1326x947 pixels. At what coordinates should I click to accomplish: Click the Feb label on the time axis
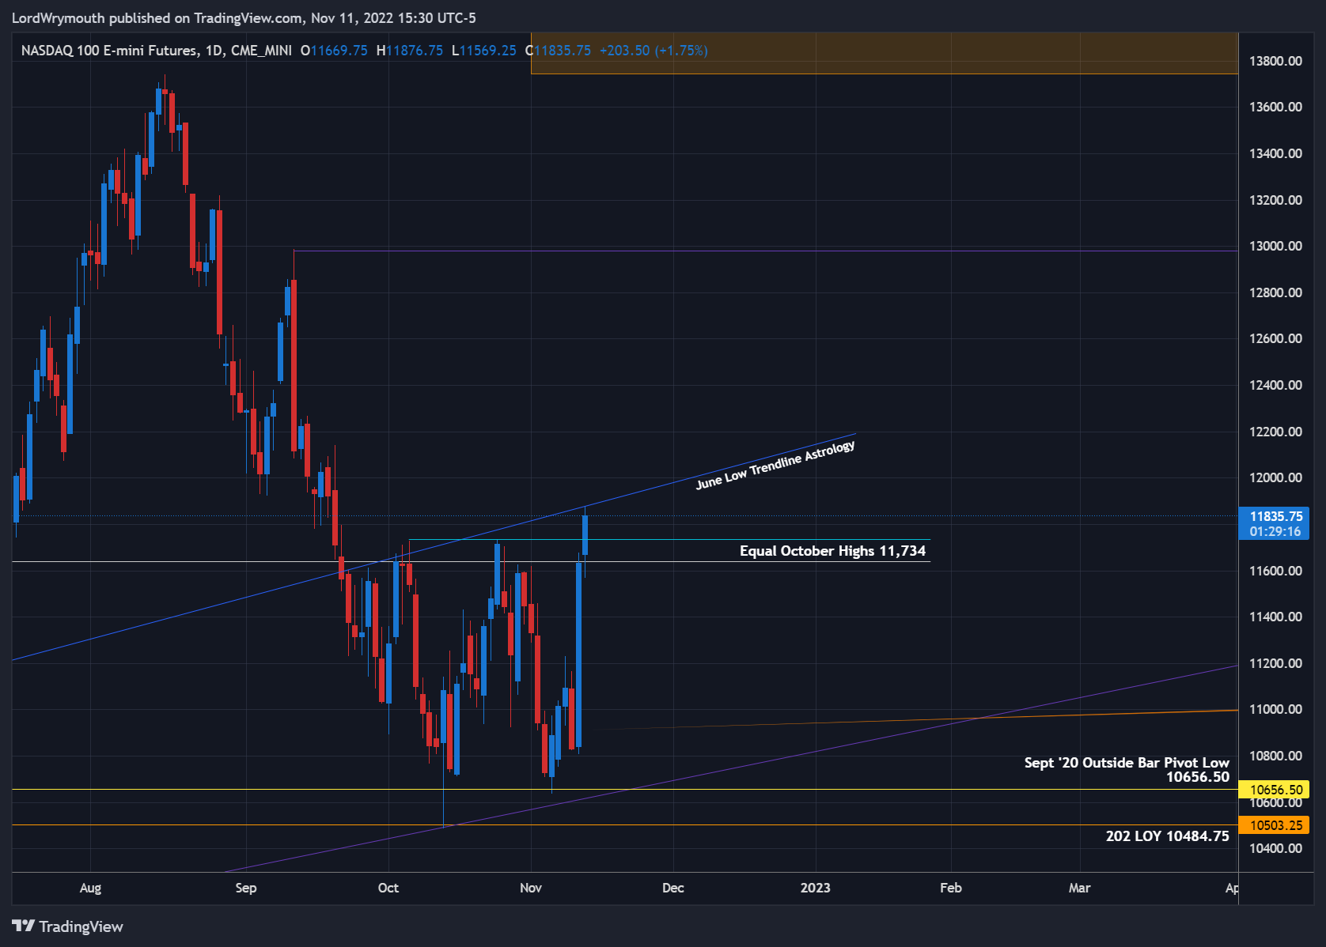coord(951,888)
